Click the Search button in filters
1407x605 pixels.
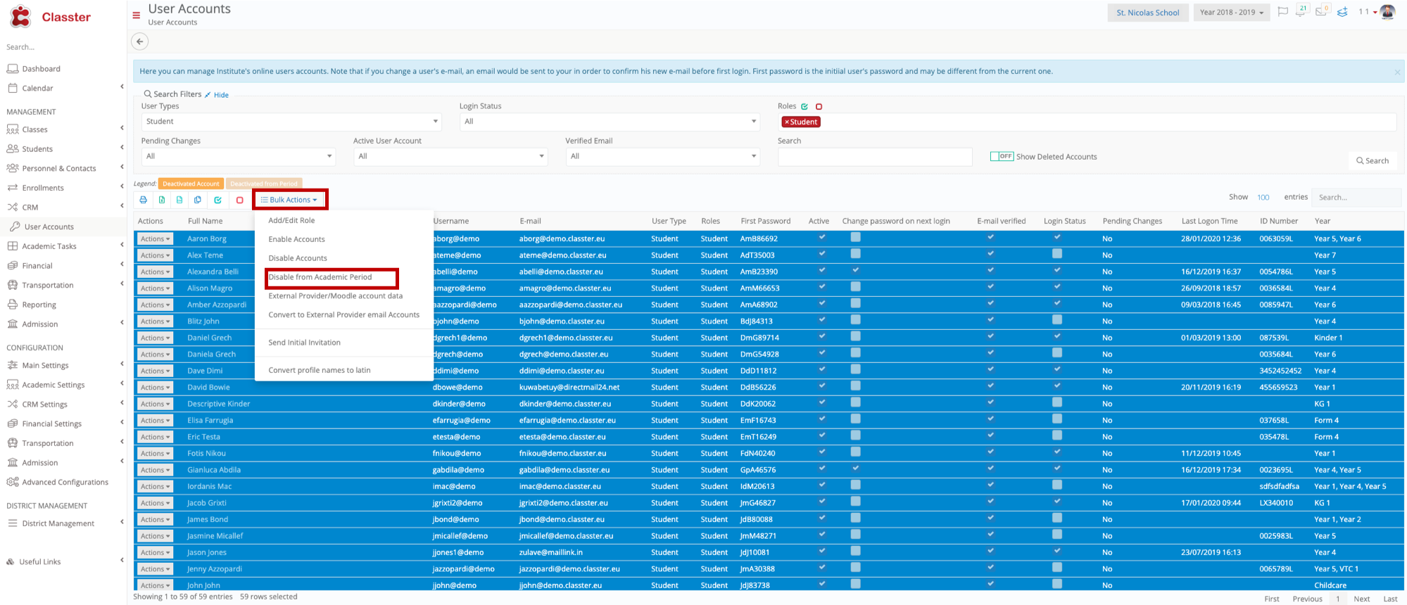click(x=1373, y=161)
